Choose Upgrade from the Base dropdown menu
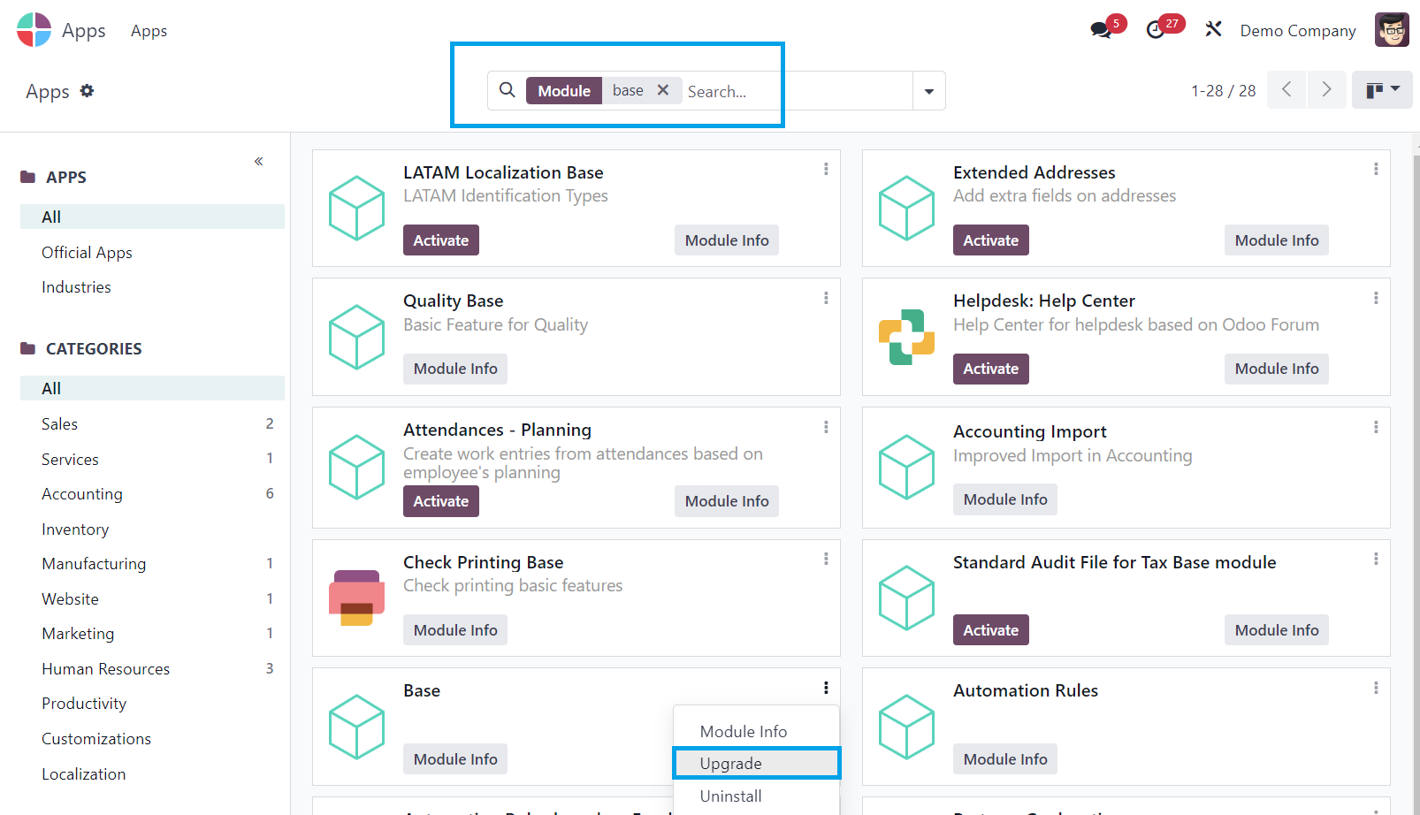1420x815 pixels. (756, 763)
